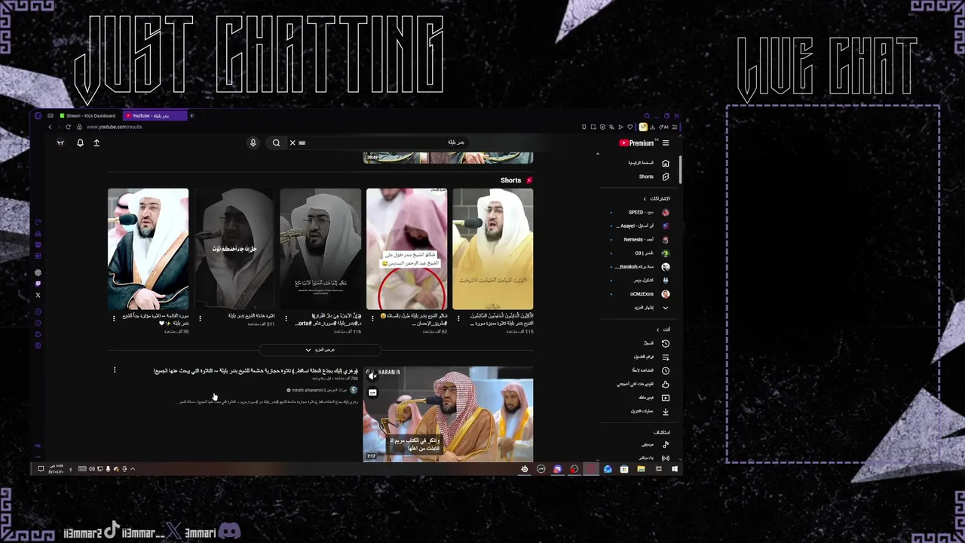Open options menu for red-circle Shorts card

click(x=372, y=319)
